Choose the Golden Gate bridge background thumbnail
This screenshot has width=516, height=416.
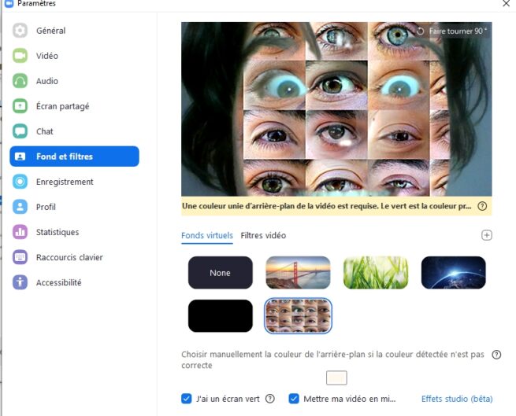click(298, 273)
